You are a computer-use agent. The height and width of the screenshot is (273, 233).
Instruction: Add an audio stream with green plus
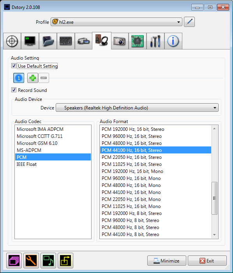[x=33, y=78]
